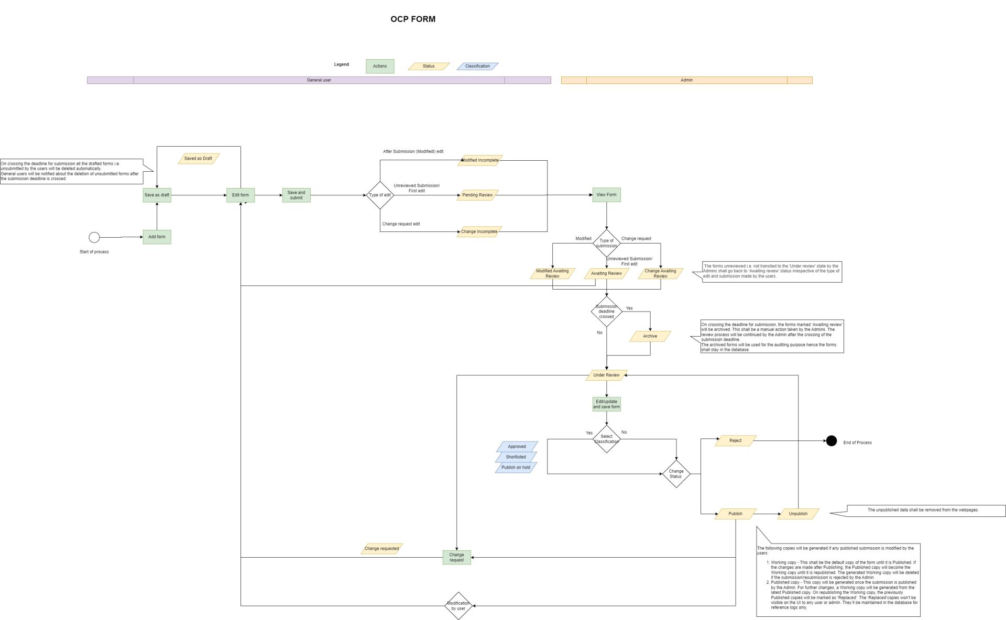Select the Type of edit diamond
This screenshot has width=1006, height=620.
380,195
